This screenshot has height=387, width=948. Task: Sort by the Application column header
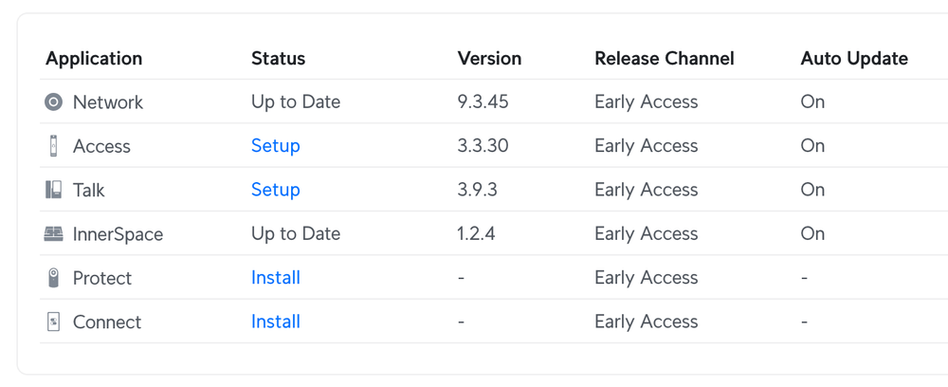[94, 59]
